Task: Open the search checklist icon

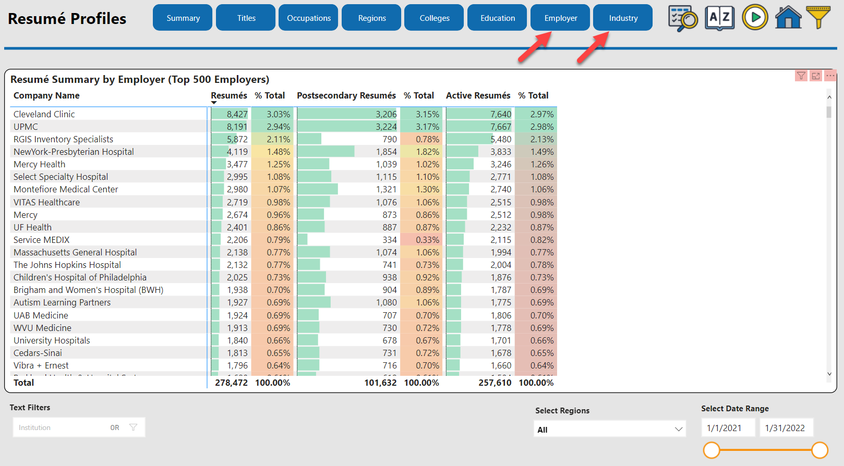Action: click(683, 18)
